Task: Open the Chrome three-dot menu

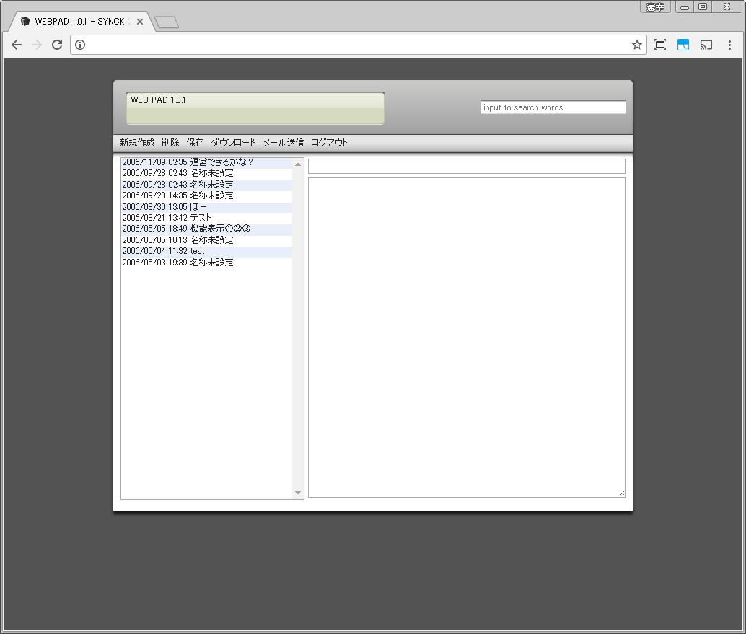Action: 729,45
